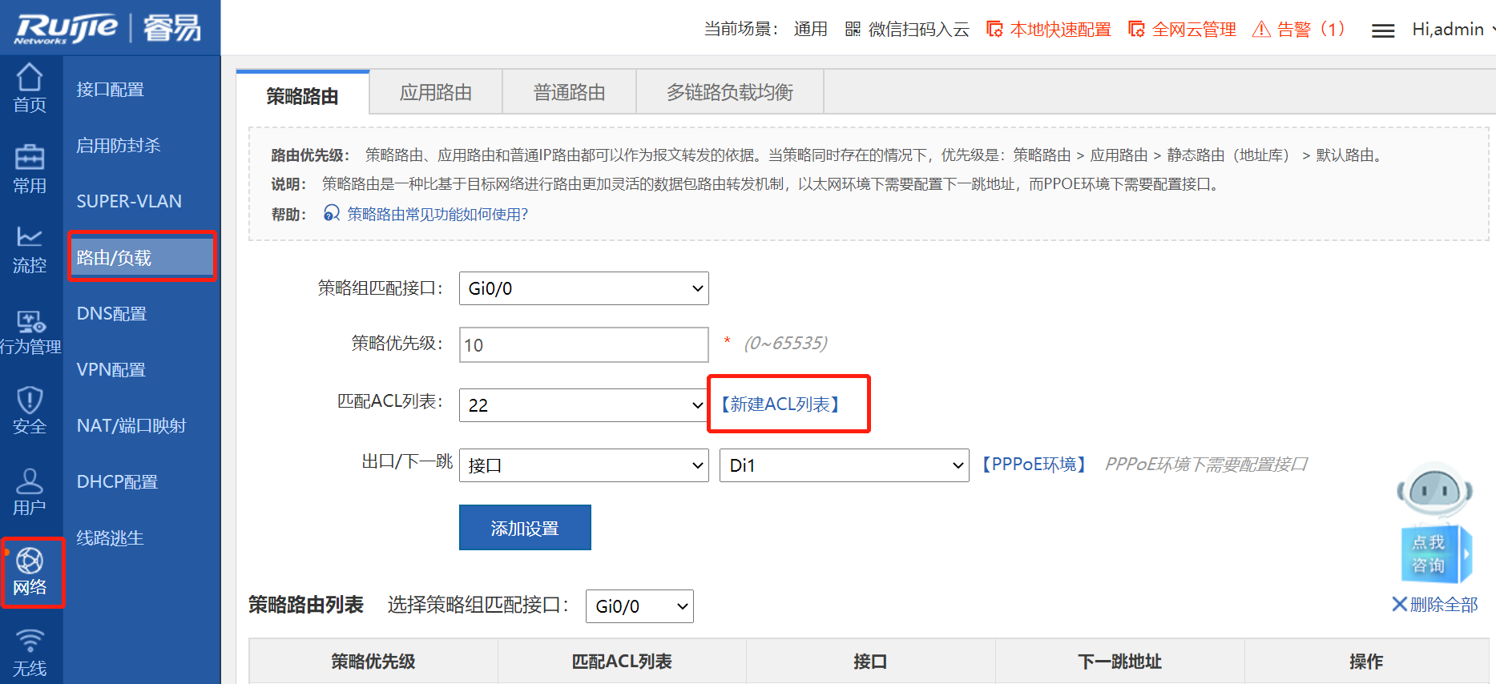The image size is (1496, 684).
Task: Click the help headset icon beside 策略路由常见功能
Action: point(332,213)
